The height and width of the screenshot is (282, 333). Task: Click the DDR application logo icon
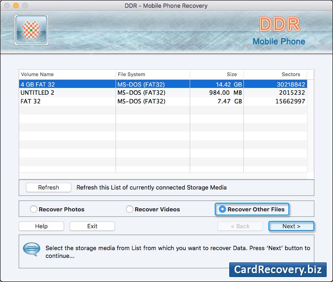31,30
